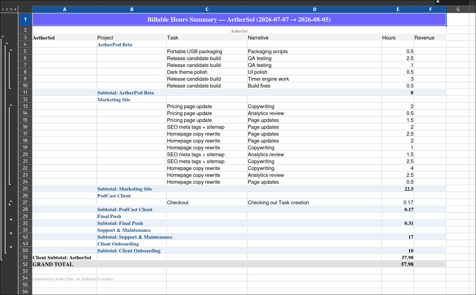Collapse the PodCast Client detail row
This screenshot has width=476, height=295.
point(11,201)
